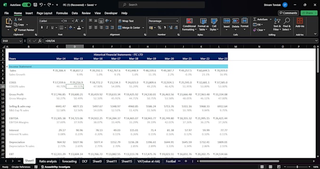
Task: Apply the fill color
Action: pyautogui.click(x=71, y=28)
